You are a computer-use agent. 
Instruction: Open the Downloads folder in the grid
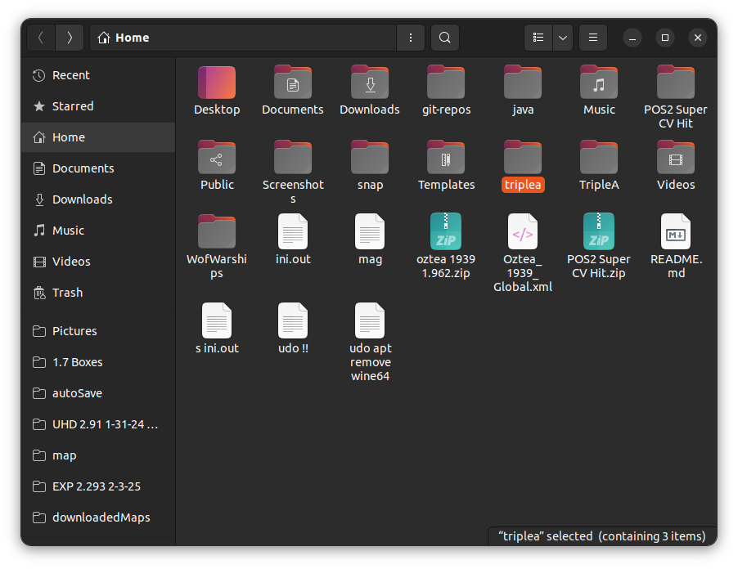(370, 83)
